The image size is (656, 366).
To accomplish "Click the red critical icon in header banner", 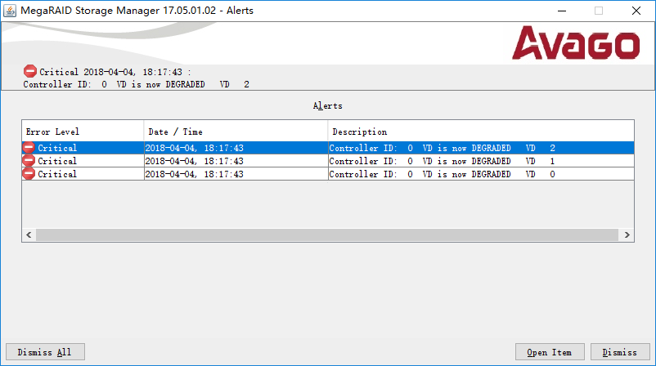I will point(30,72).
